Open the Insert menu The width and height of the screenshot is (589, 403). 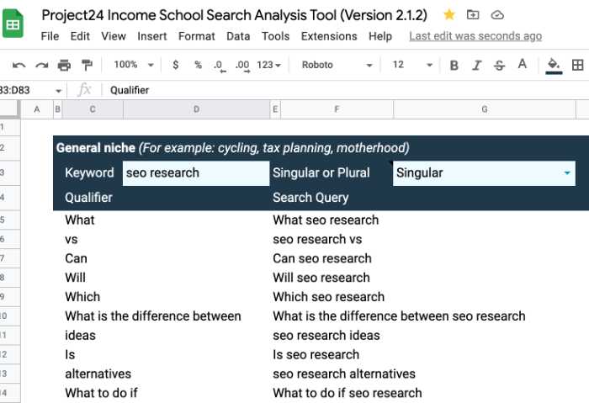152,36
